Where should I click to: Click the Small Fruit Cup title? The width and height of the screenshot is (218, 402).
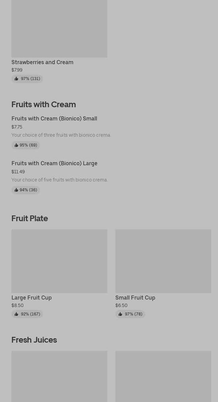[135, 298]
